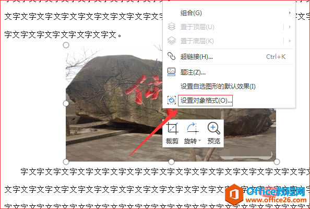Image resolution: width=310 pixels, height=209 pixels.
Task: Click the 预览 magnifier icon
Action: 214,129
